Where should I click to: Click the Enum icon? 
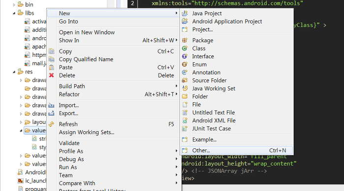(185, 65)
